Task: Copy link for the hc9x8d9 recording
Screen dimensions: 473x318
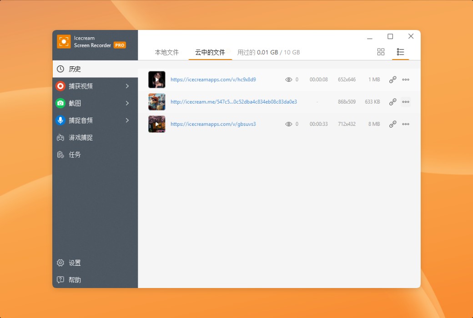Action: (x=392, y=79)
